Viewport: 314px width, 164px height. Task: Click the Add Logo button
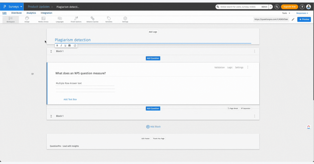tap(153, 32)
